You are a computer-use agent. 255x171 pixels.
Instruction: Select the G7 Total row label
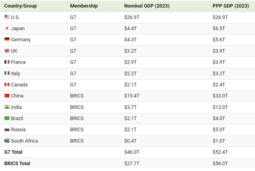(13, 152)
